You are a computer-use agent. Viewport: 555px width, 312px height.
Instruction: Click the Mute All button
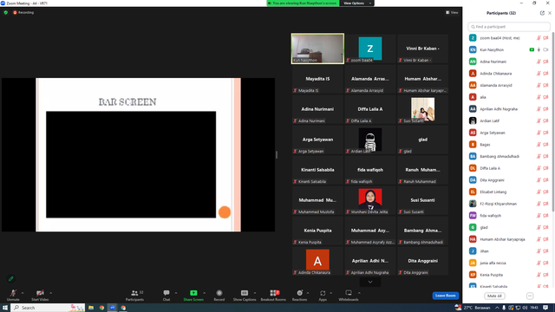(x=494, y=296)
